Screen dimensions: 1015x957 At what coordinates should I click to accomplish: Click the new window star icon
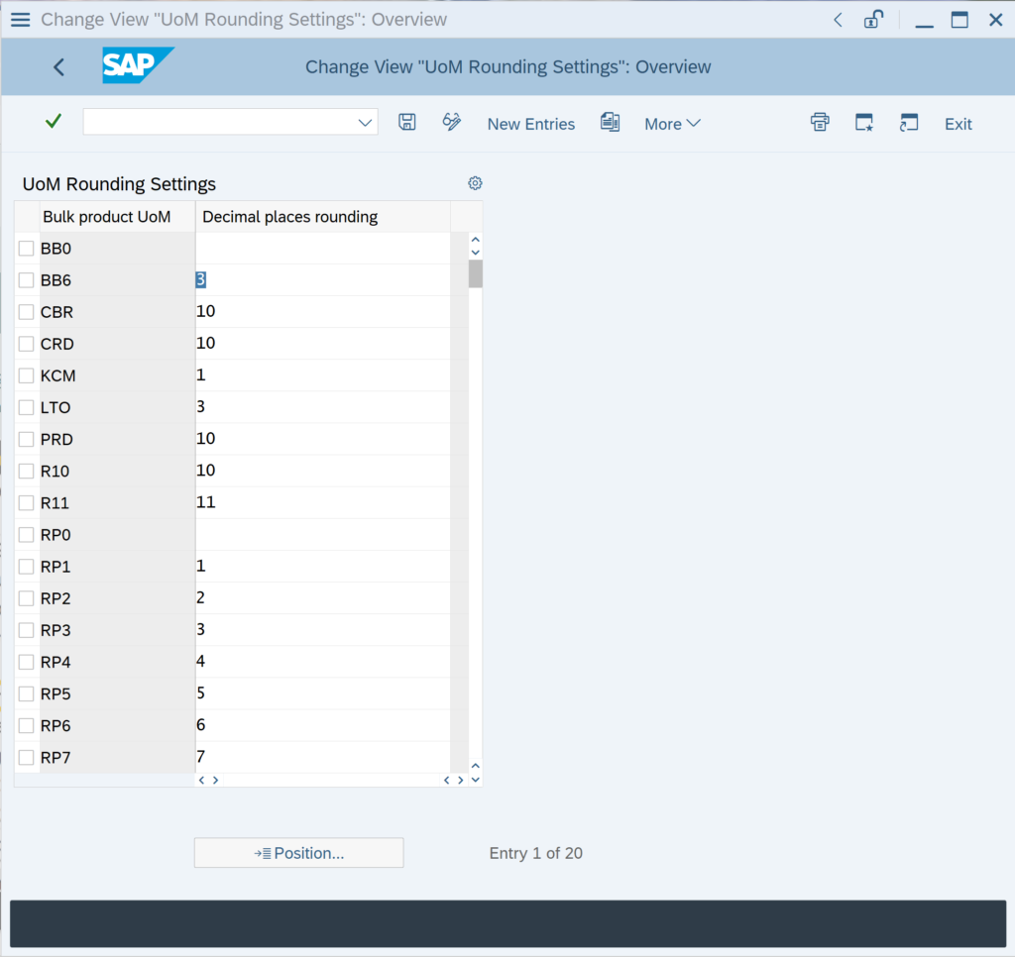[x=864, y=122]
